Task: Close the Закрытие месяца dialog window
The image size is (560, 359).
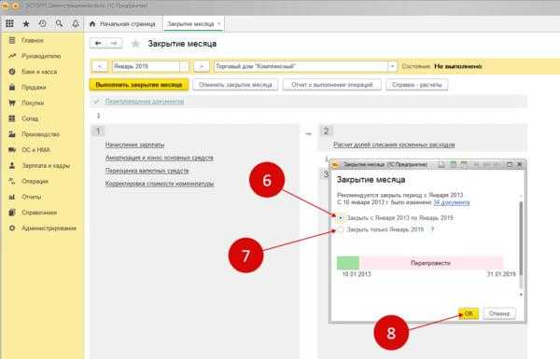Action: click(x=520, y=164)
